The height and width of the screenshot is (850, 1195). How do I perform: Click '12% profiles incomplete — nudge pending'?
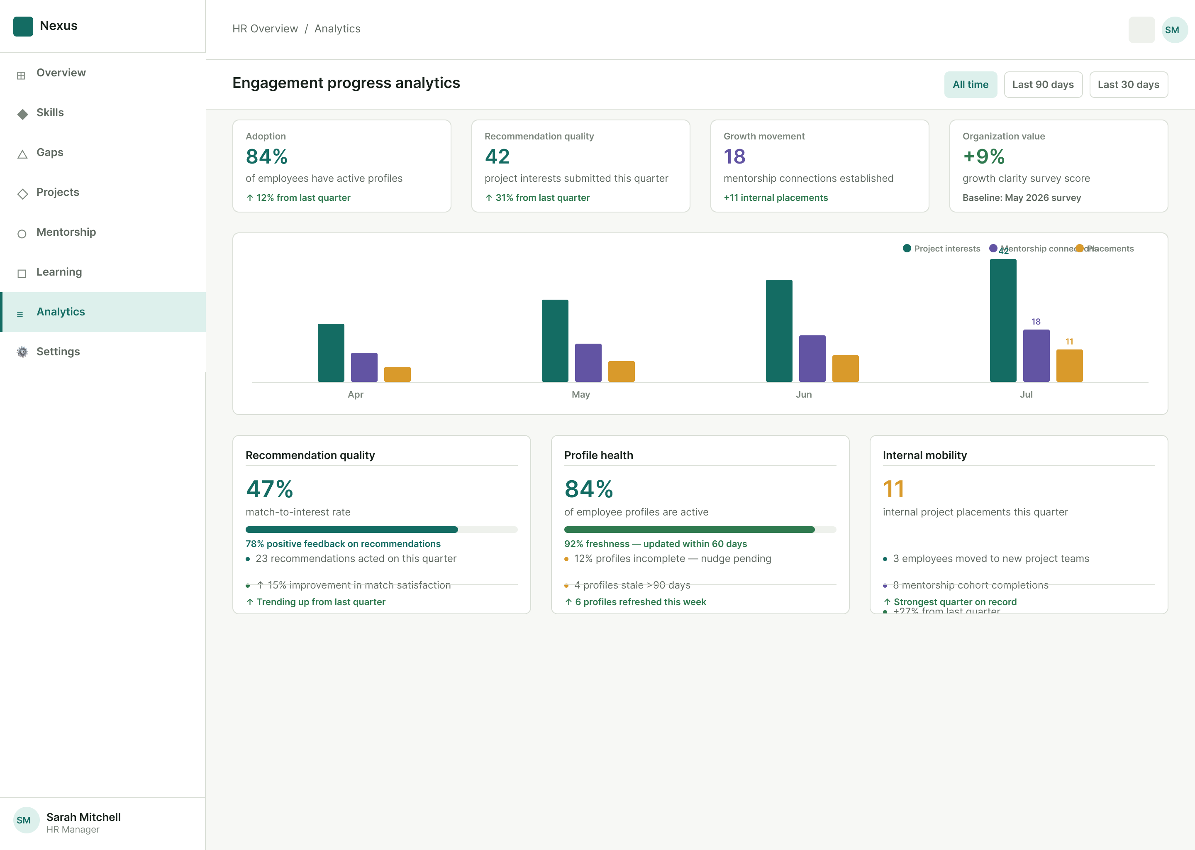[x=672, y=559]
